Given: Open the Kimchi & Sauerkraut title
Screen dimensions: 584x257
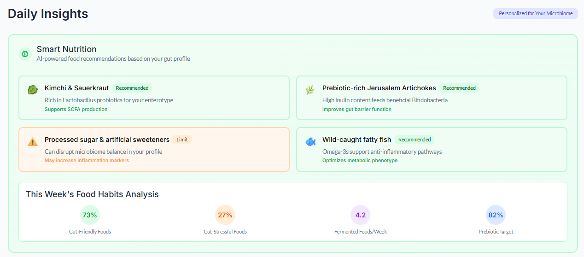Looking at the screenshot, I should coord(77,88).
